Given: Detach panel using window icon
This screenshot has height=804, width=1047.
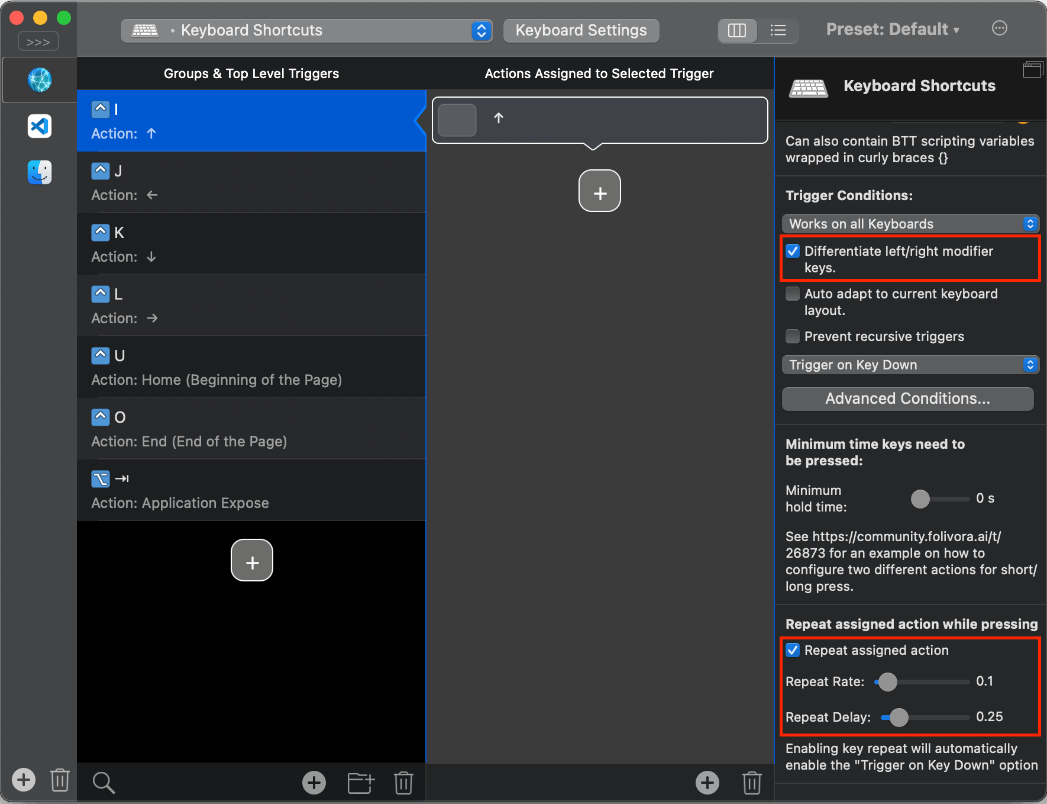Looking at the screenshot, I should coord(1033,70).
